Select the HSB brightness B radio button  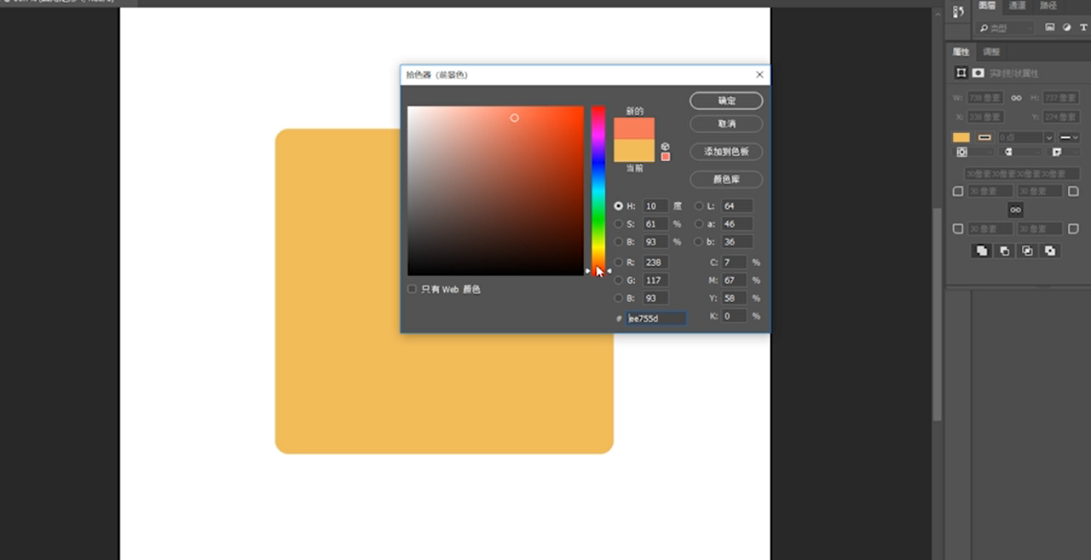[x=619, y=242]
